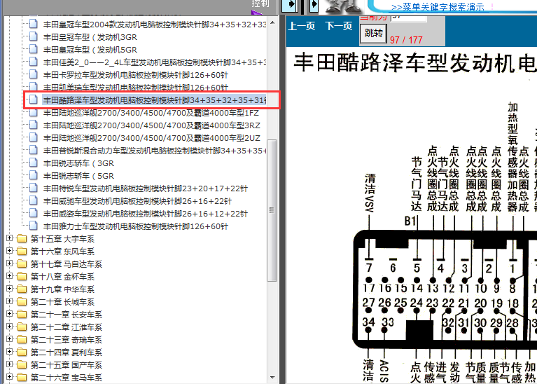Image resolution: width=537 pixels, height=384 pixels.
Task: Click the 丰田酷路泽车型发动机 document heading
Action: [x=415, y=63]
